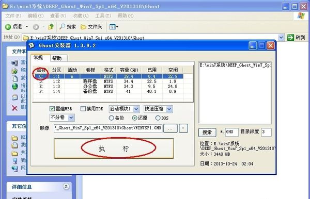This screenshot has width=310, height=199.
Task: Click the Forward arrow icon in Explorer
Action: click(x=36, y=27)
